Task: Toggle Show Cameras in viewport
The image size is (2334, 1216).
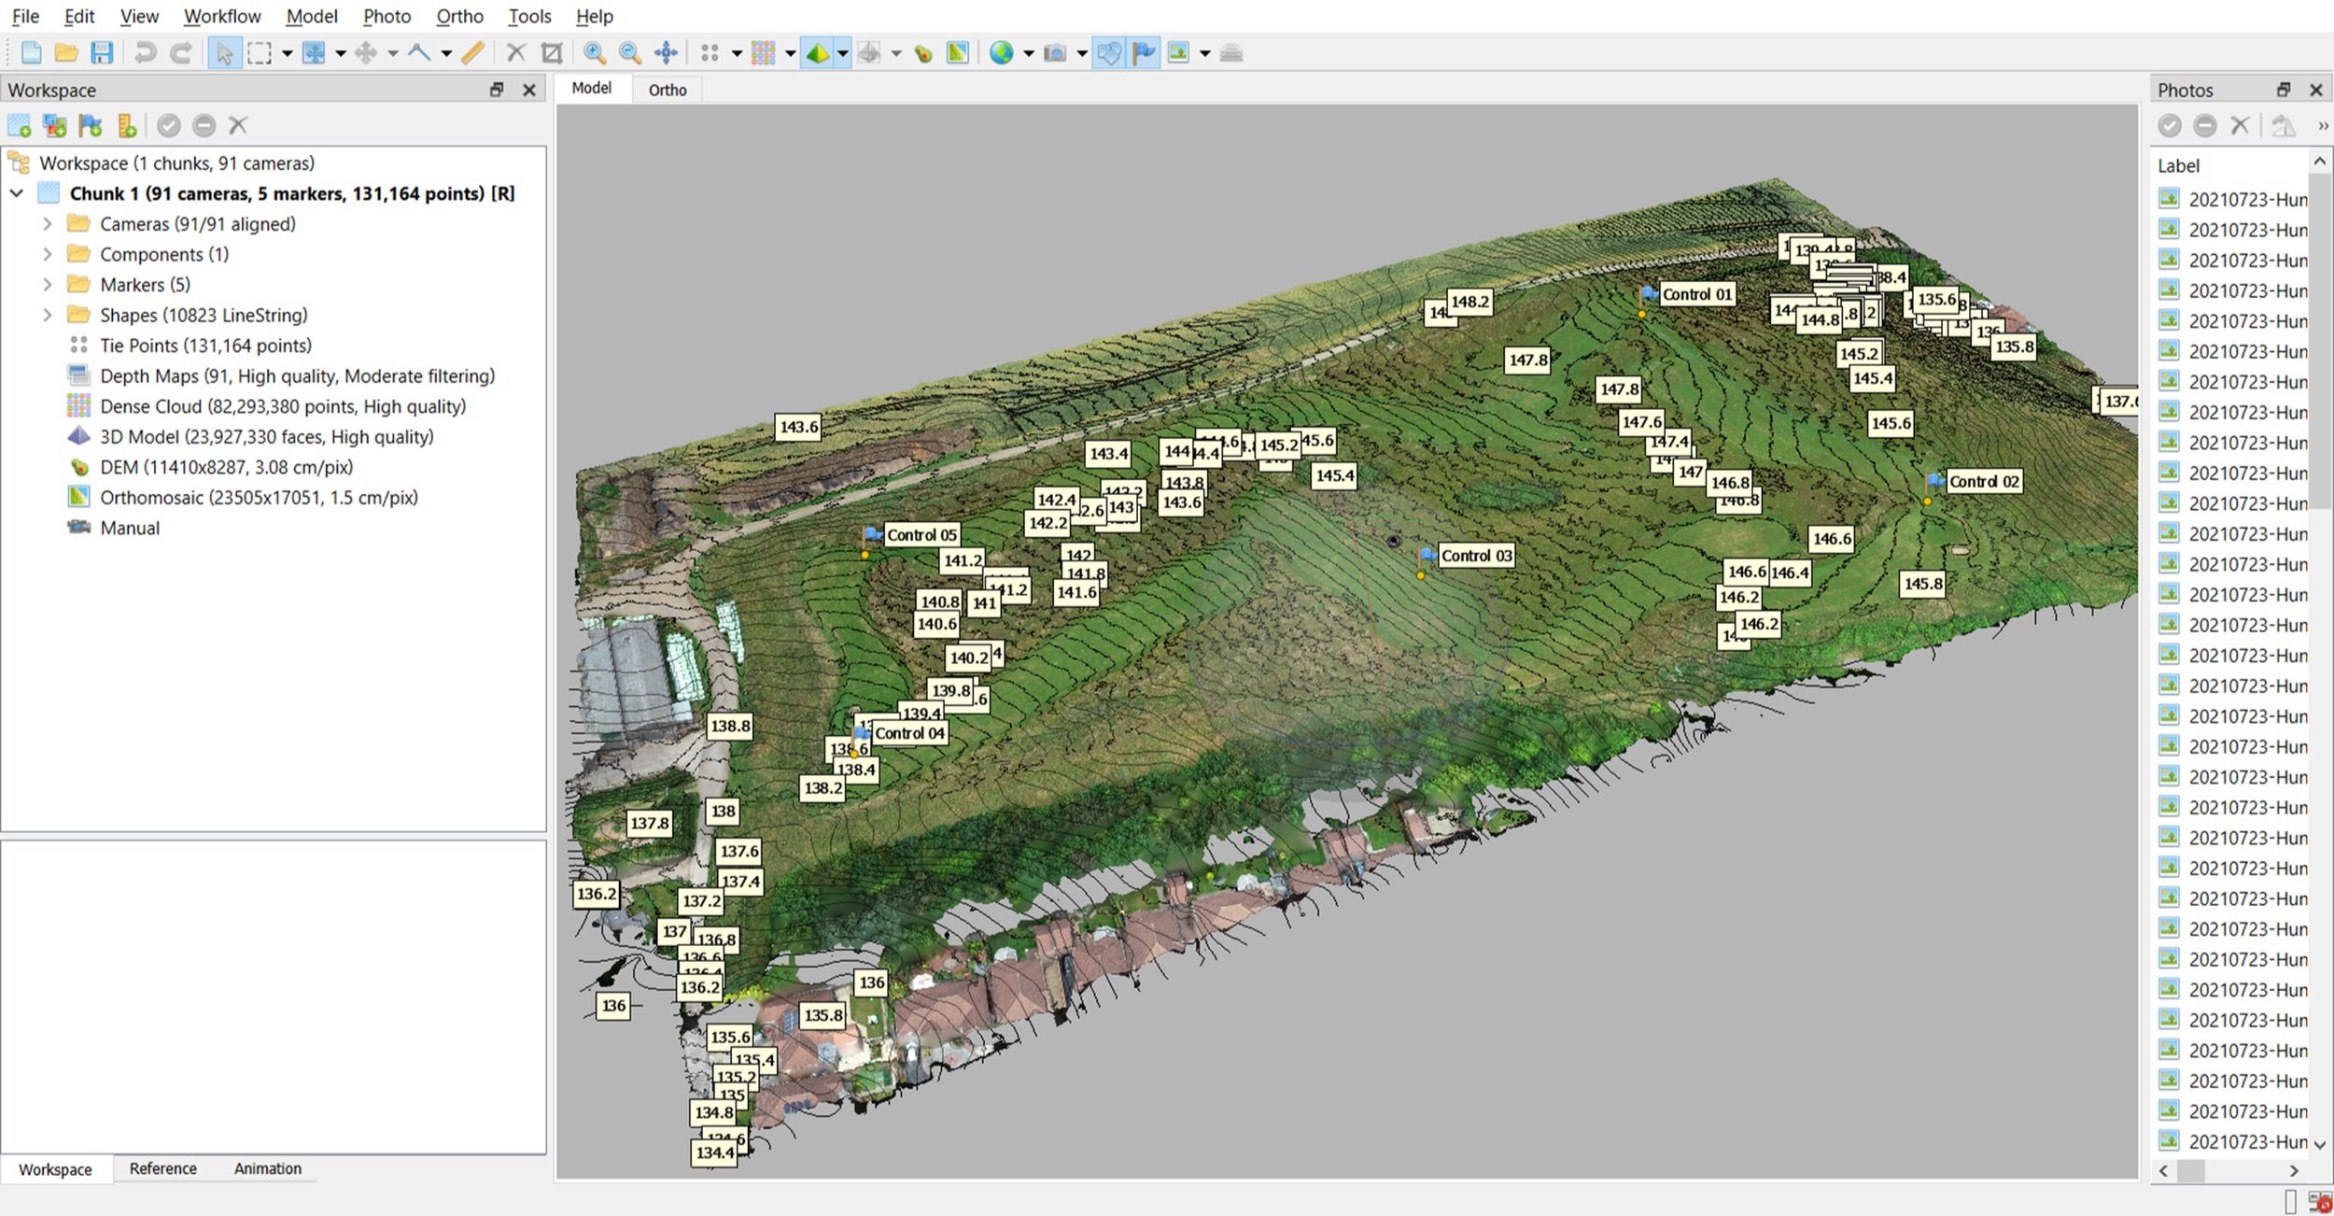Action: pyautogui.click(x=1055, y=53)
